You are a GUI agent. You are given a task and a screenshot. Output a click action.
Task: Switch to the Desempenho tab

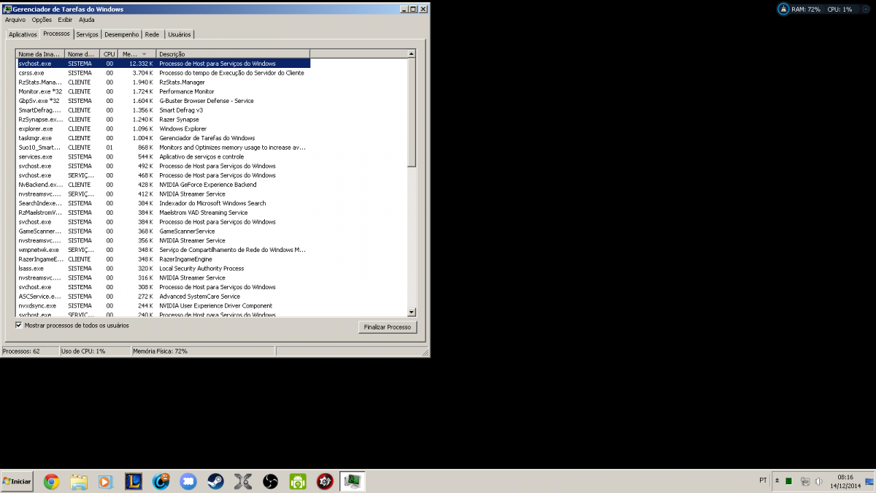point(121,34)
